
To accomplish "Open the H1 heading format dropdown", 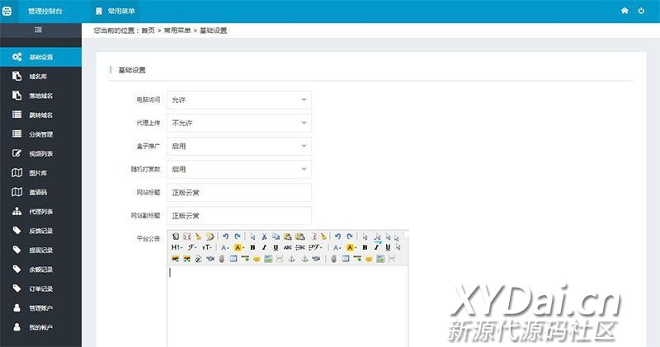I will pos(177,247).
